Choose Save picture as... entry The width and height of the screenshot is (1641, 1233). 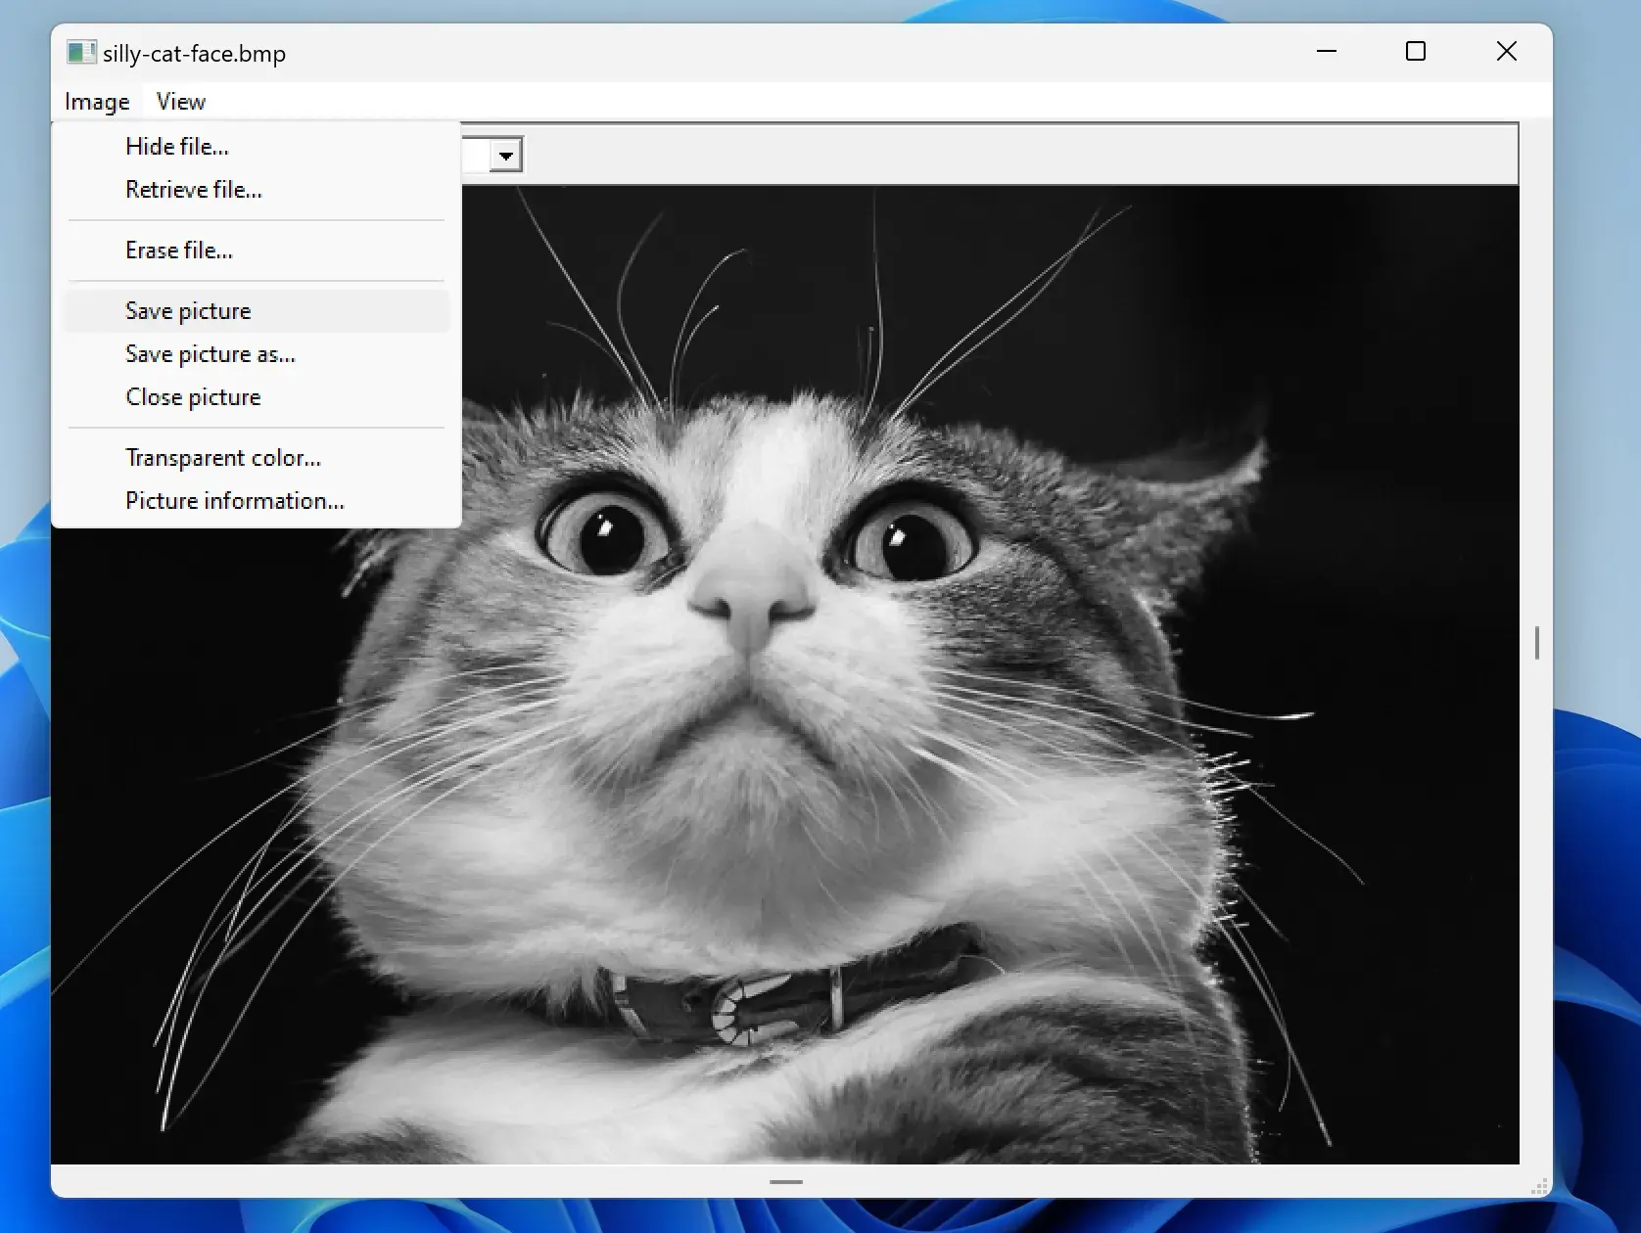257,354
